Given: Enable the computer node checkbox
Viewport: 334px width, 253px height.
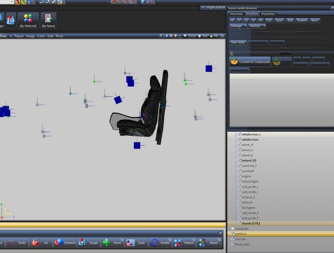Looking at the screenshot, I should 233,229.
